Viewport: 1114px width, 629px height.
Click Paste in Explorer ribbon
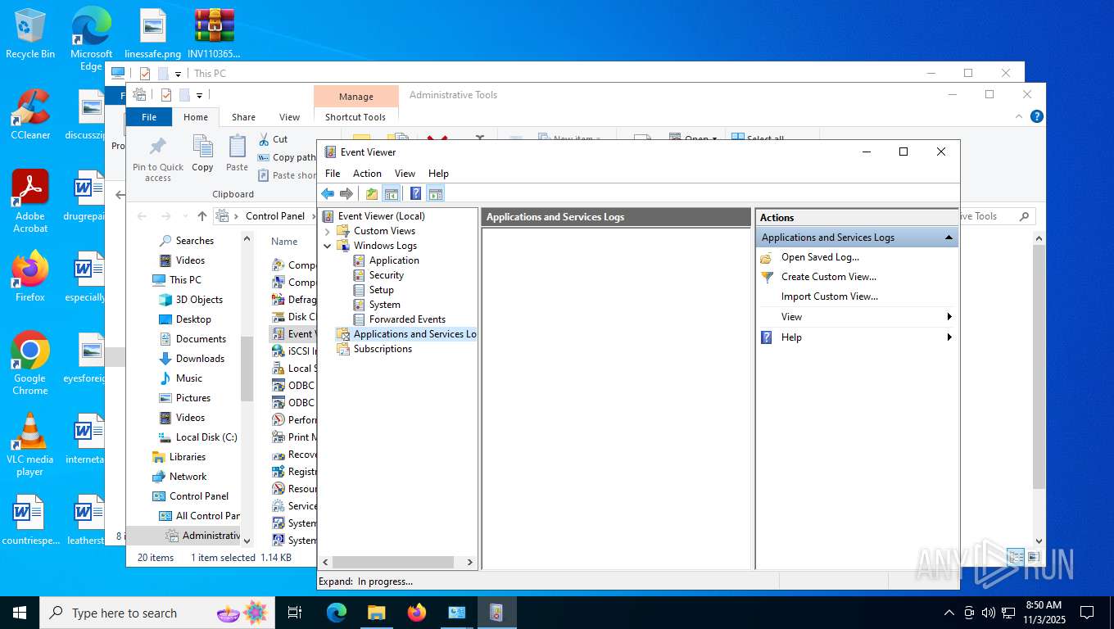pyautogui.click(x=237, y=154)
